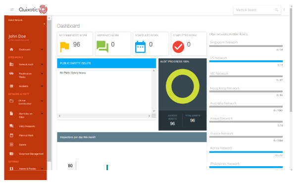Open the Recommended Work card showing 96

[75, 44]
